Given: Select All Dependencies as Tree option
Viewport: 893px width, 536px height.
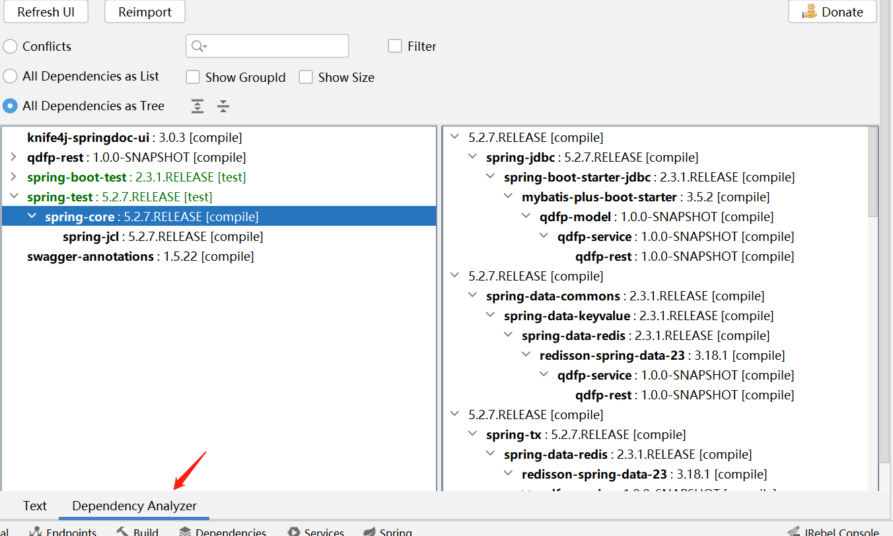Looking at the screenshot, I should point(10,106).
